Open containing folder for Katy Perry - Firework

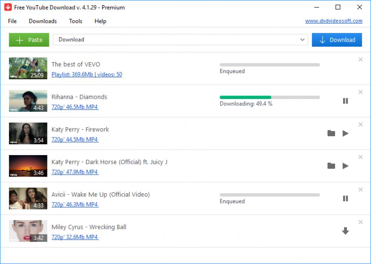click(x=331, y=133)
